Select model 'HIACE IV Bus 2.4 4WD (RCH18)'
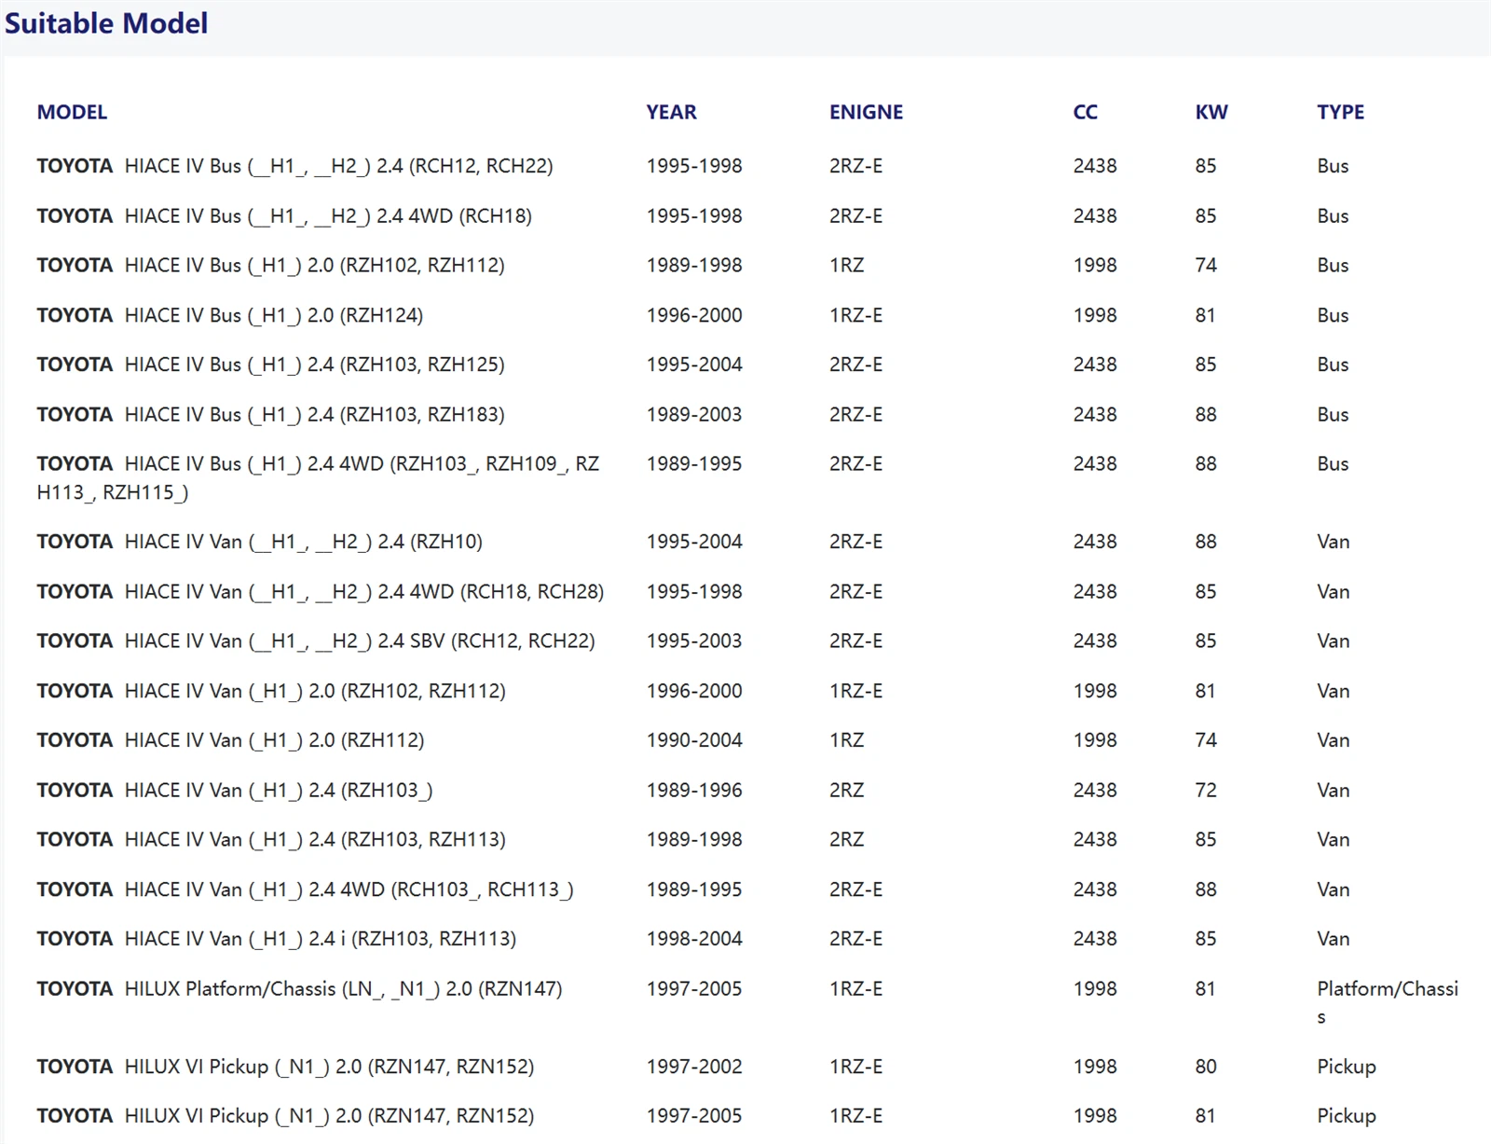This screenshot has height=1144, width=1491. (x=284, y=216)
